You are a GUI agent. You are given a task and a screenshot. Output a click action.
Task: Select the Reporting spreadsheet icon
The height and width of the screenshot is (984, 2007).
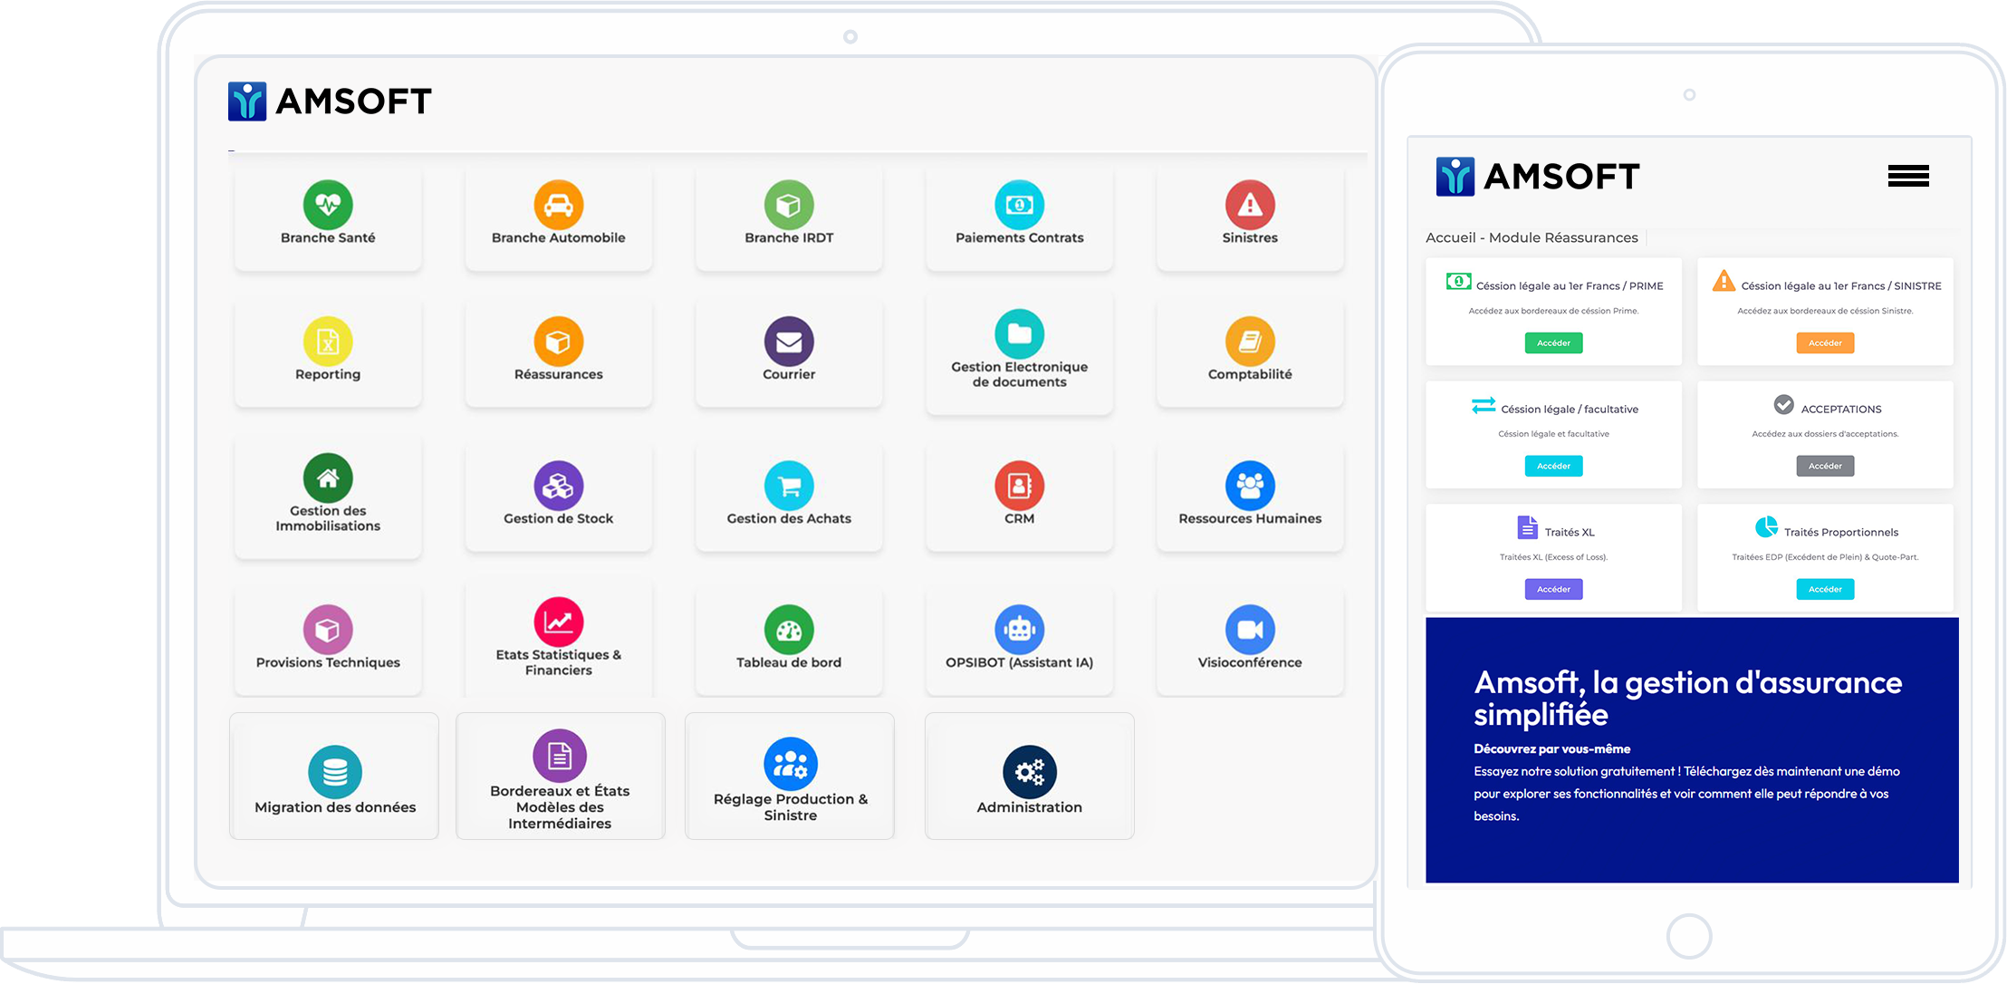coord(328,342)
